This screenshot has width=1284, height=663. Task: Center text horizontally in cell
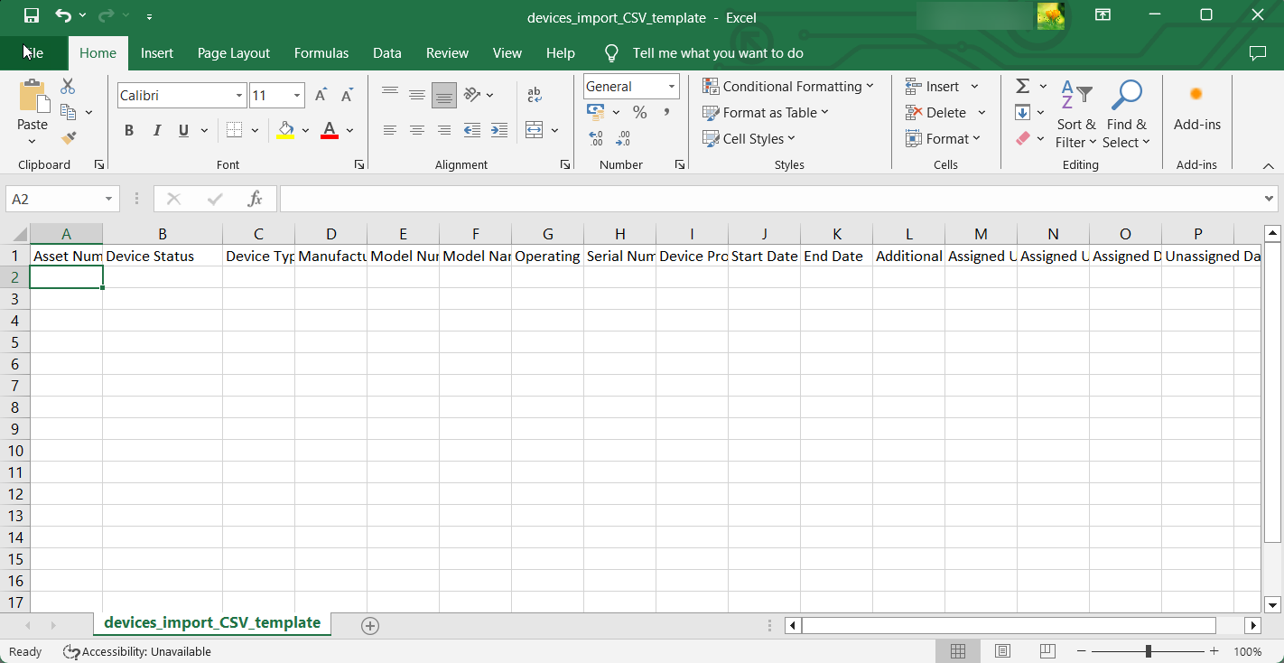[x=417, y=130]
